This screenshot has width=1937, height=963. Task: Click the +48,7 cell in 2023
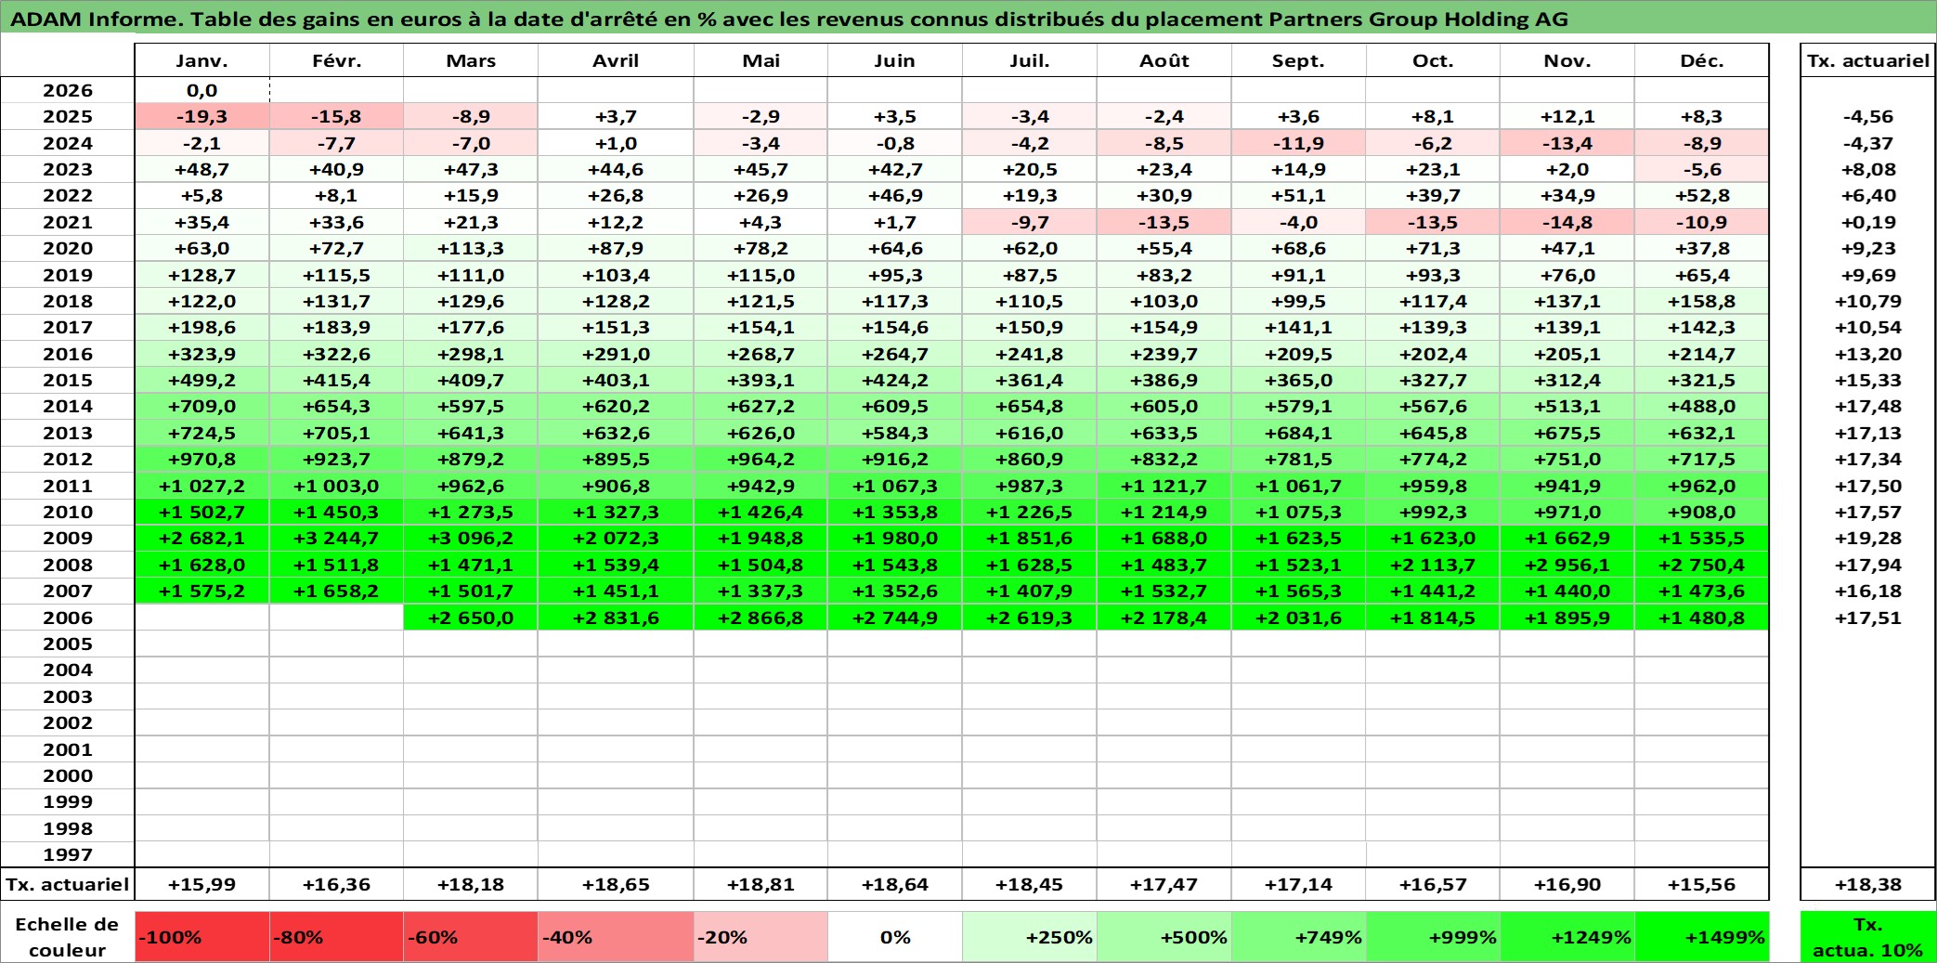pyautogui.click(x=201, y=169)
